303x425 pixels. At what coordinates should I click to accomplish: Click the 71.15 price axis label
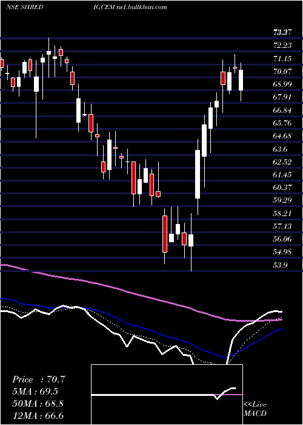pyautogui.click(x=282, y=58)
